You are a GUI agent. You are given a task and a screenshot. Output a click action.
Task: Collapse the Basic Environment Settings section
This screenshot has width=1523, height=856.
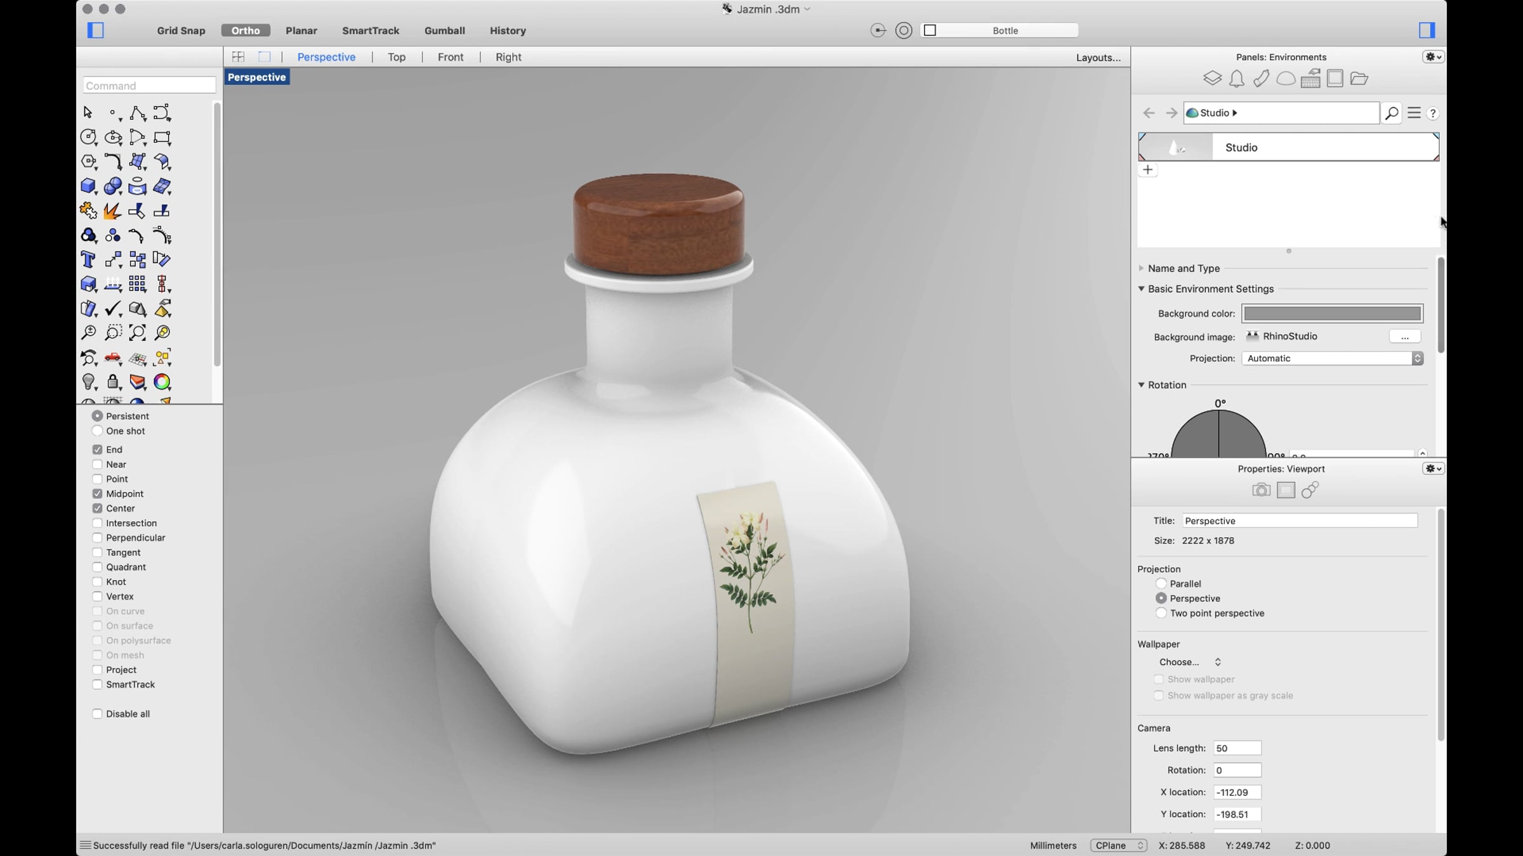(x=1142, y=289)
